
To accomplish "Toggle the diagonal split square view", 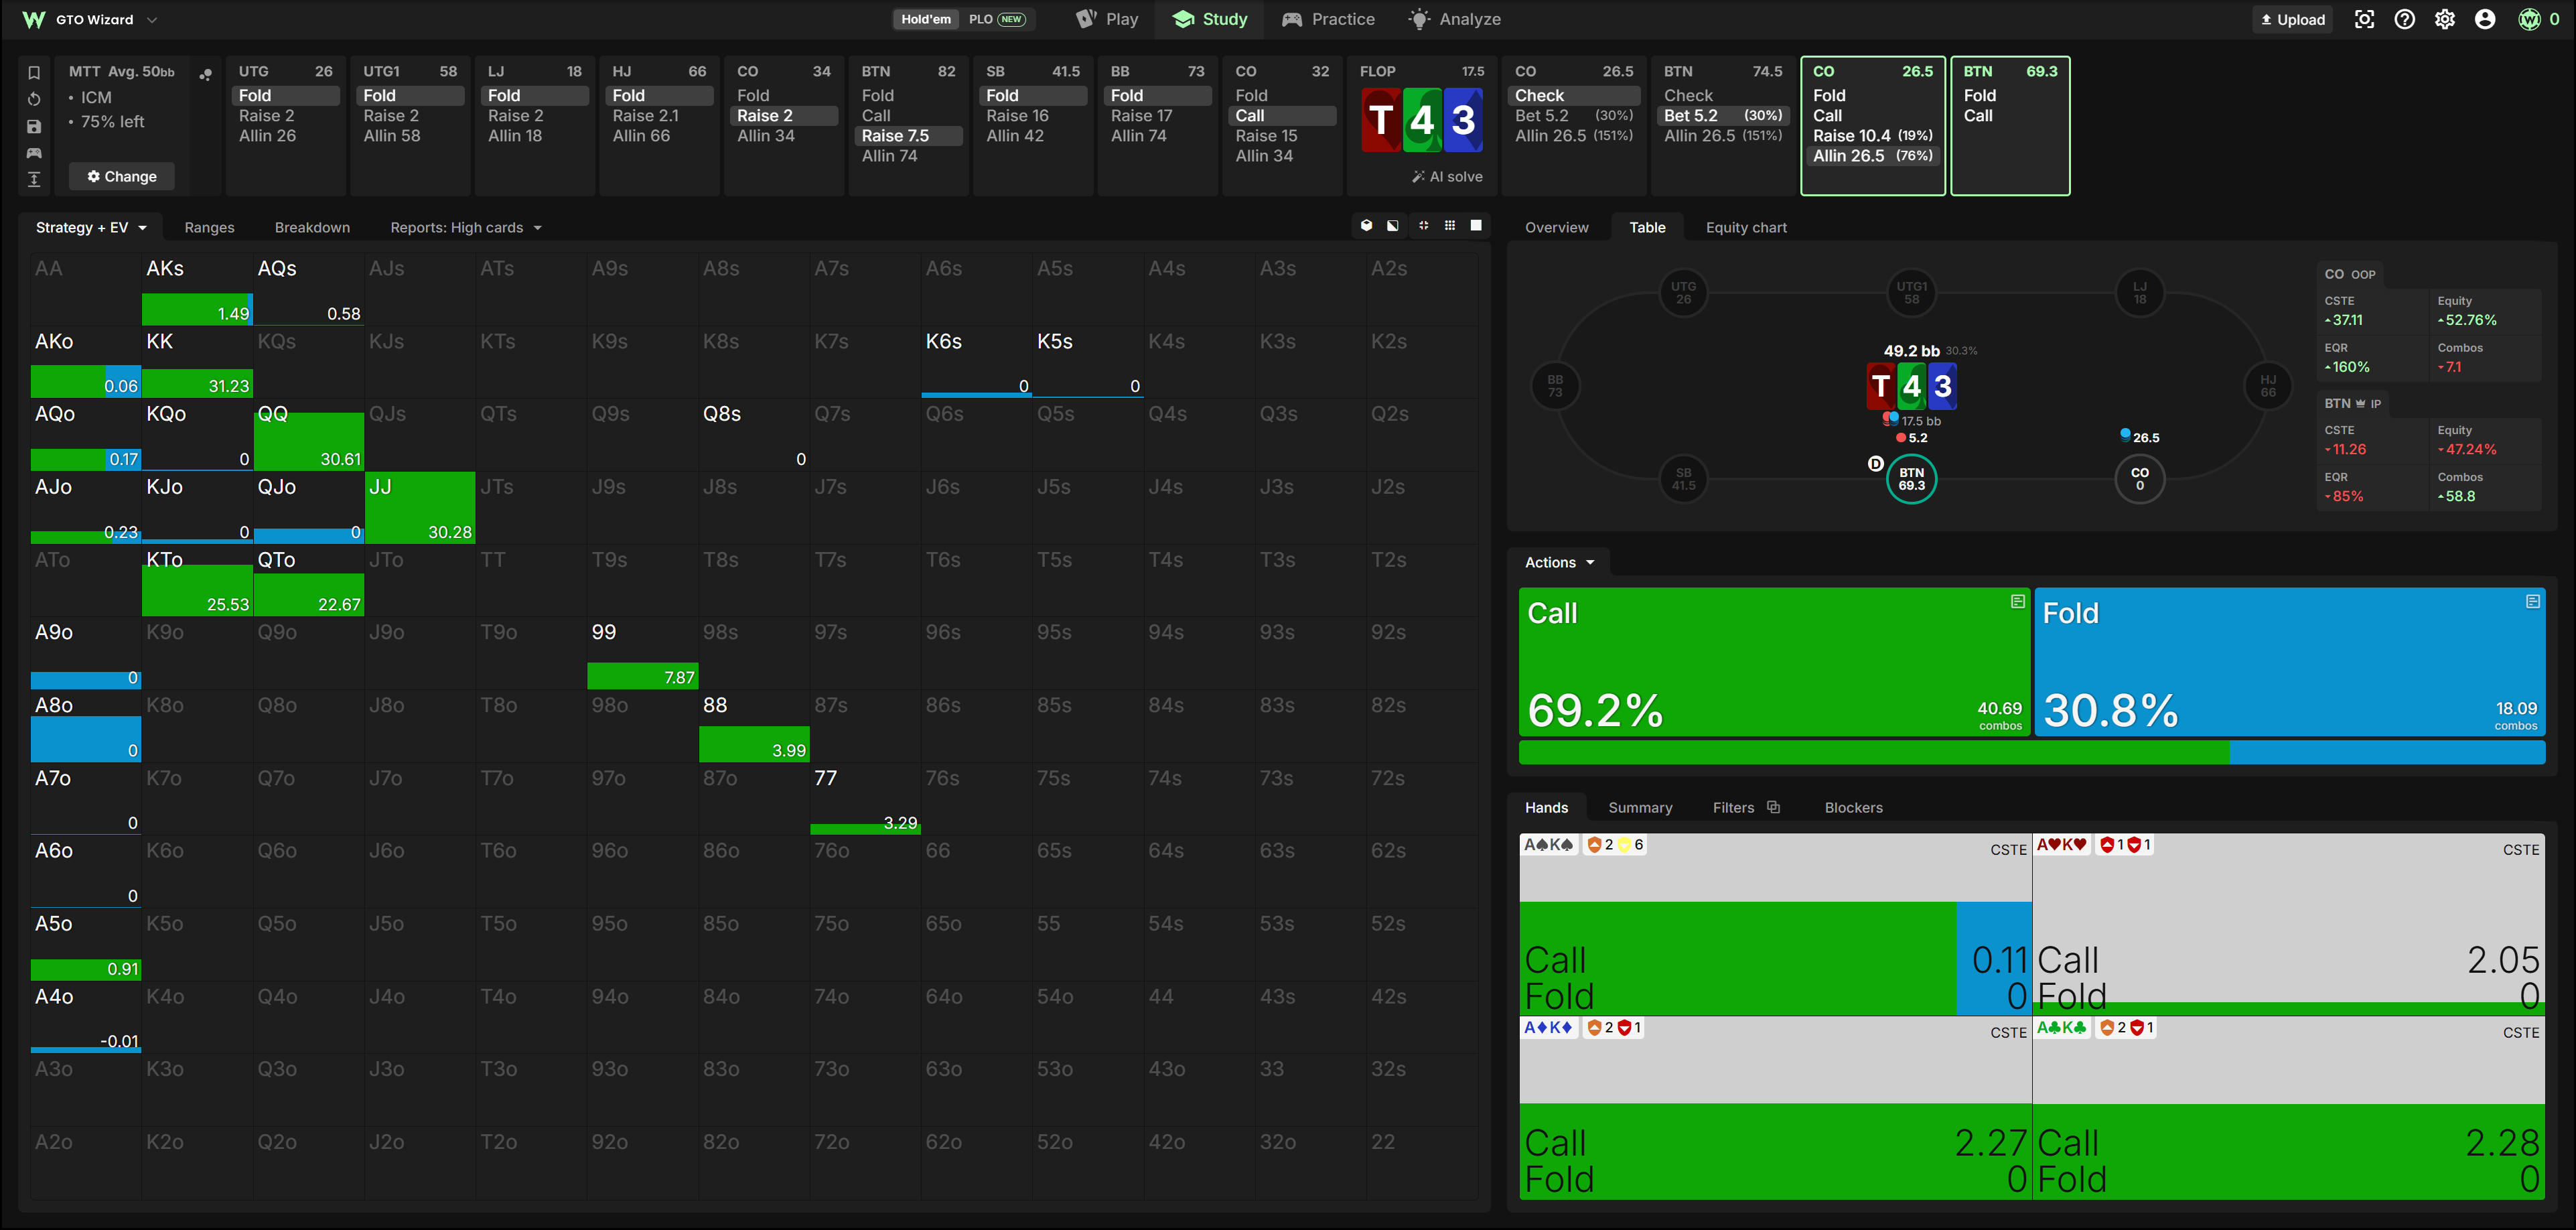I will [x=1393, y=226].
